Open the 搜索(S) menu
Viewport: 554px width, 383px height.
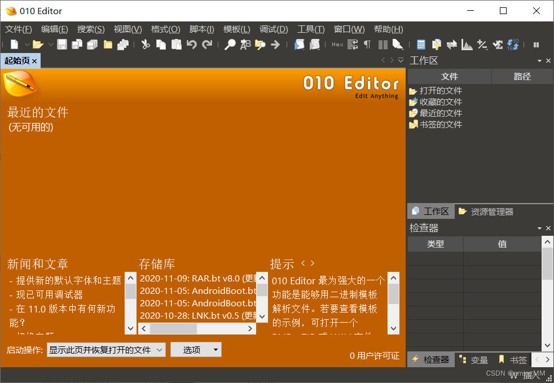pos(91,29)
